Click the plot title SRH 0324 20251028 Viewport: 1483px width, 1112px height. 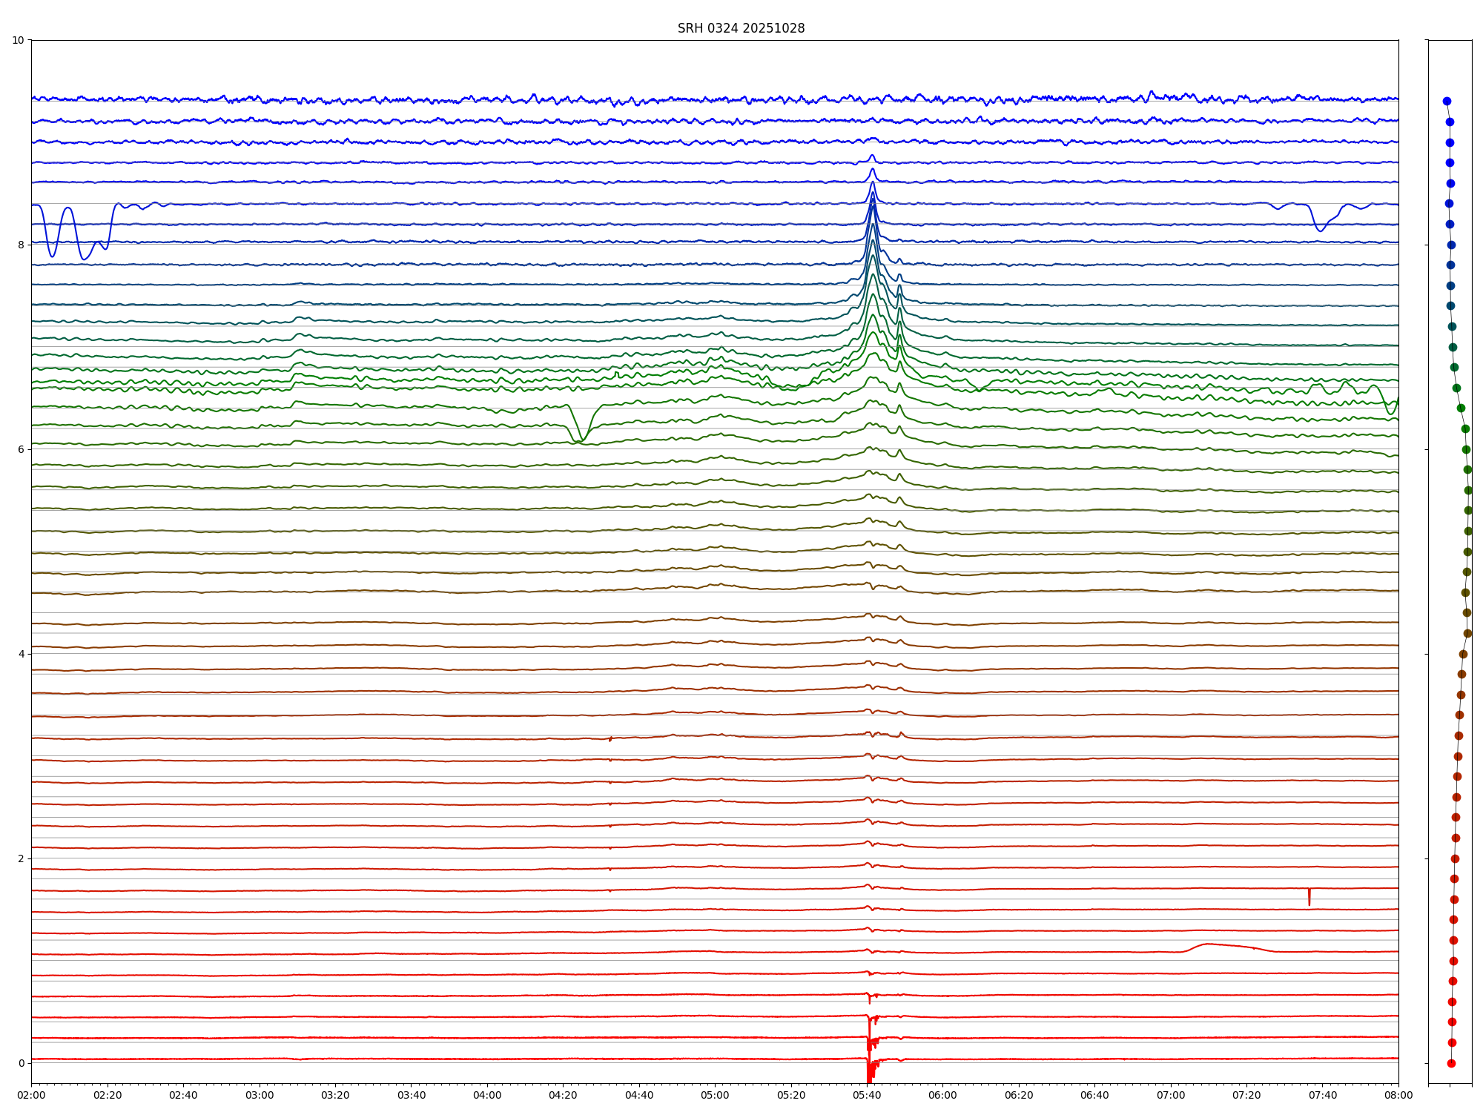741,28
